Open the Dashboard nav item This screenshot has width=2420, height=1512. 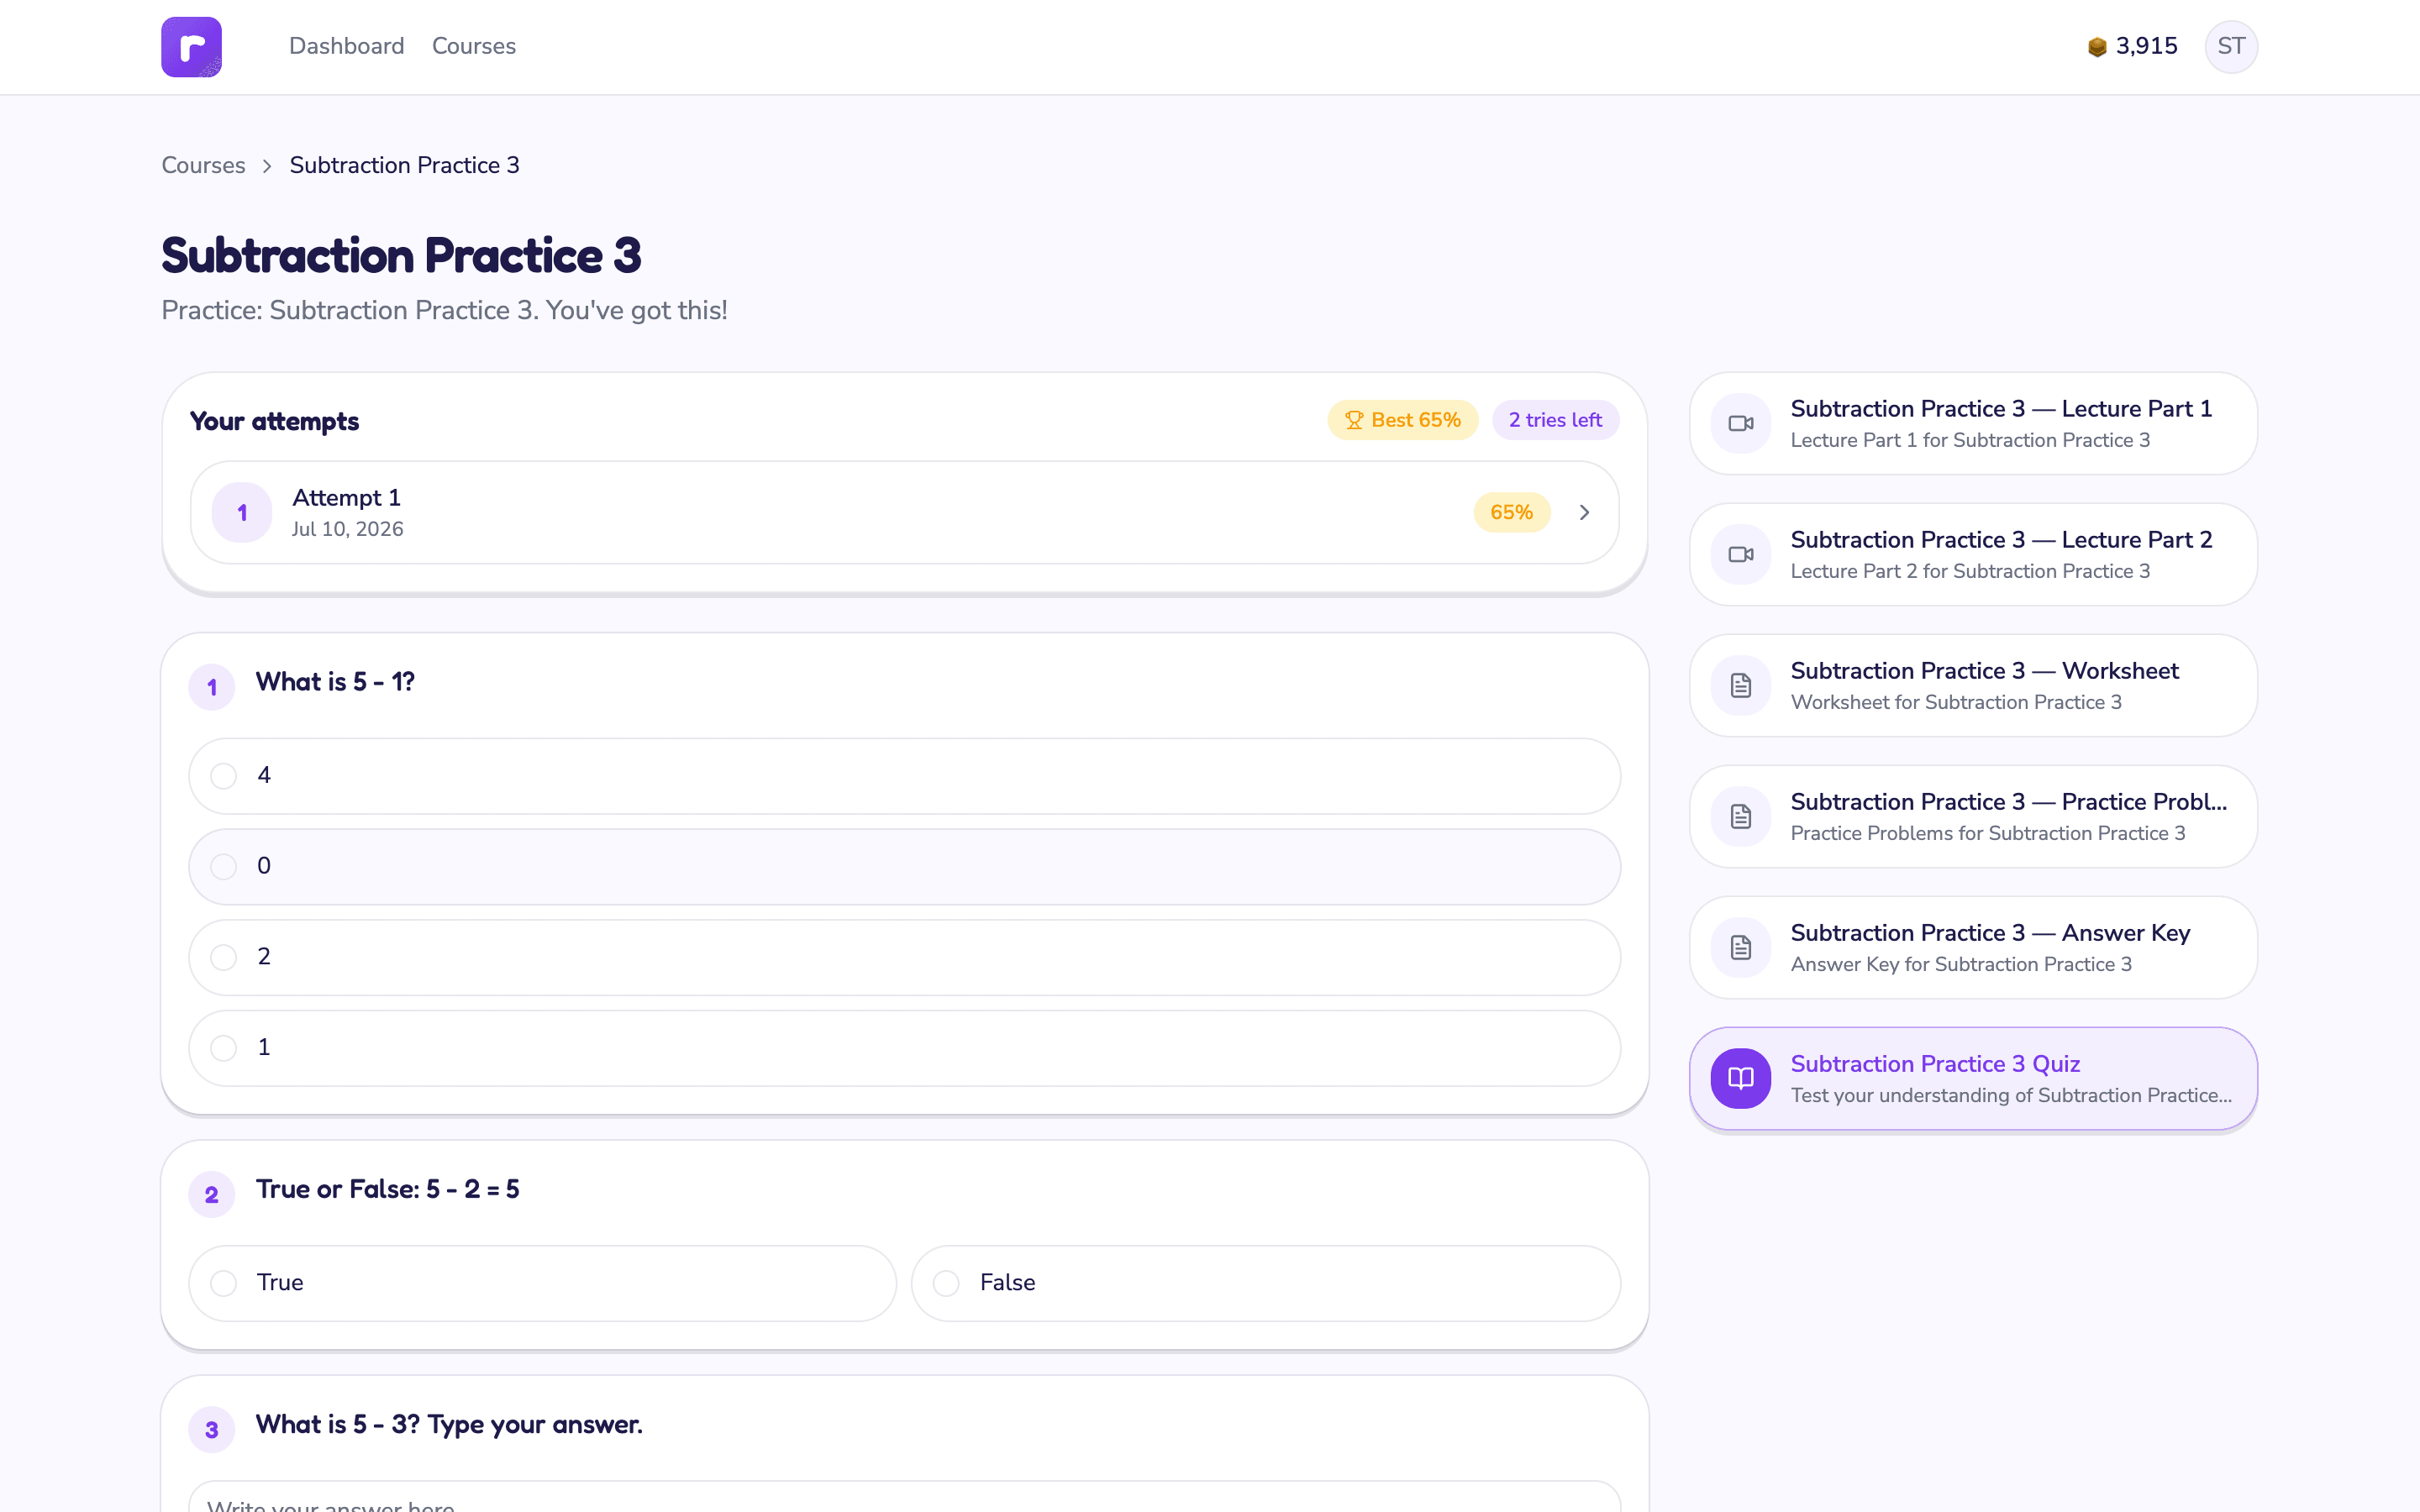click(346, 46)
